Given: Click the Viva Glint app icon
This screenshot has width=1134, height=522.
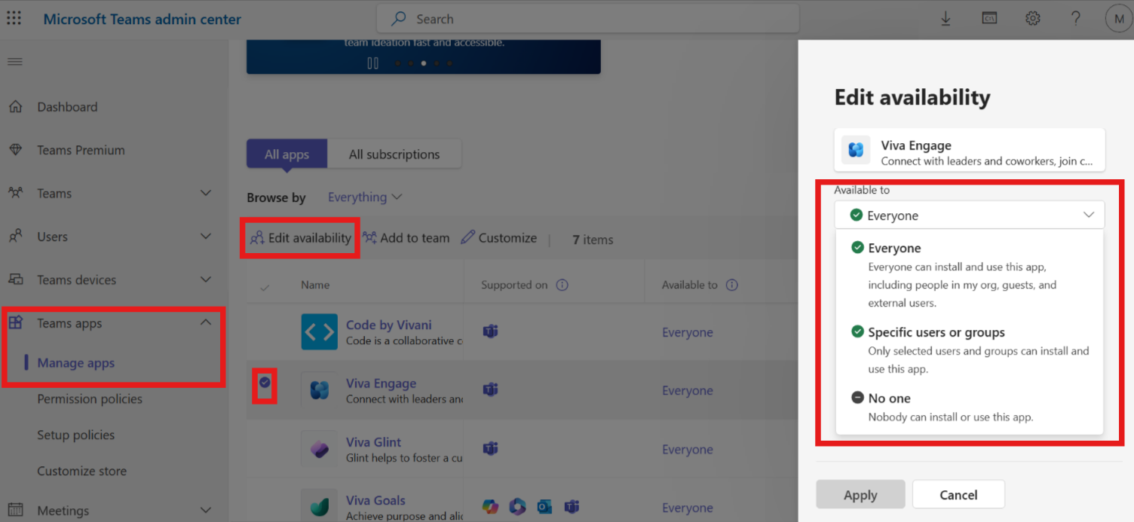Looking at the screenshot, I should pos(319,449).
